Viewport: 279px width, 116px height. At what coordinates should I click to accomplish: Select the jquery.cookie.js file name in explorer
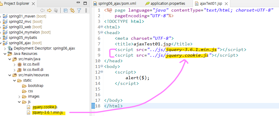coord(45,107)
